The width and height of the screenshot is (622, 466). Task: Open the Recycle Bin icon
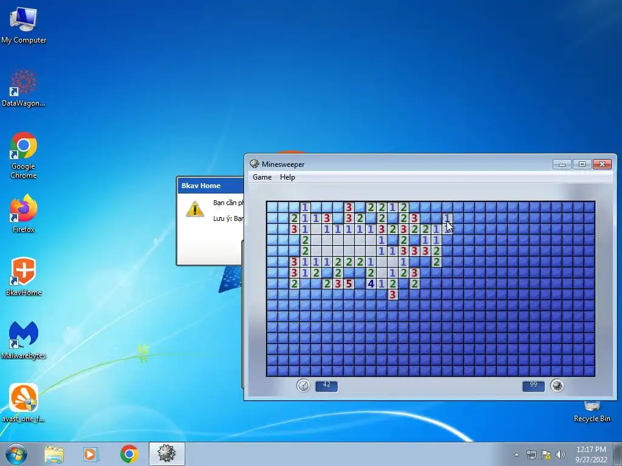click(x=592, y=411)
